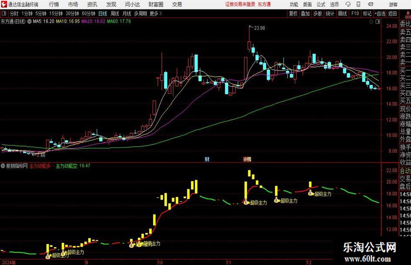Switch to 60分钟 period tab

[88, 13]
